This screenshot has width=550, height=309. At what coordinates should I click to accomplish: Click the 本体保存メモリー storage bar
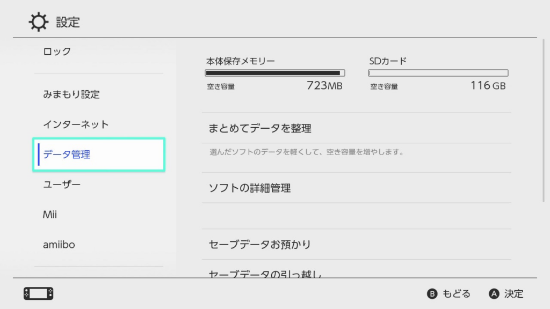point(275,73)
